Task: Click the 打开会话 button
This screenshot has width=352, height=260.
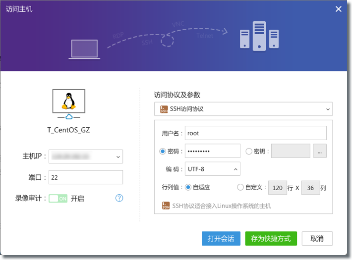Action: click(221, 238)
